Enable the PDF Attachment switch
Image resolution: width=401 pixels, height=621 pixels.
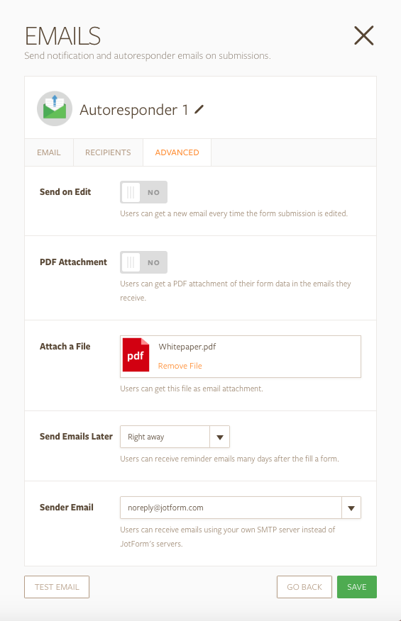pos(143,262)
